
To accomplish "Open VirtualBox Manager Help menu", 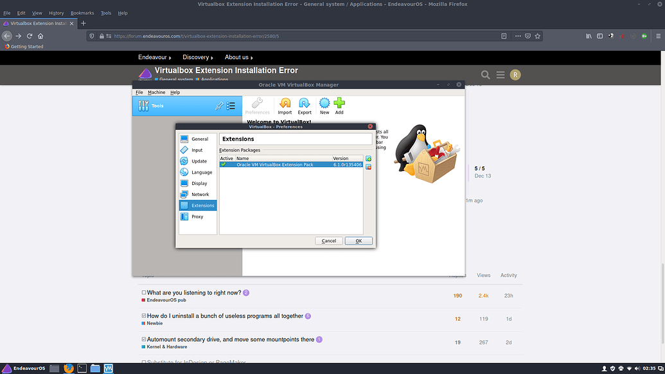I will (175, 92).
